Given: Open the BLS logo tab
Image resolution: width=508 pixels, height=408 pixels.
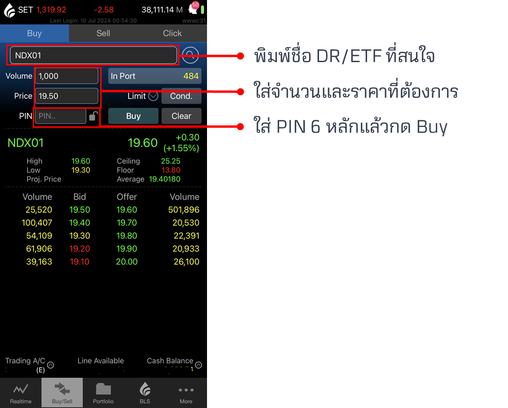Looking at the screenshot, I should pyautogui.click(x=145, y=390).
